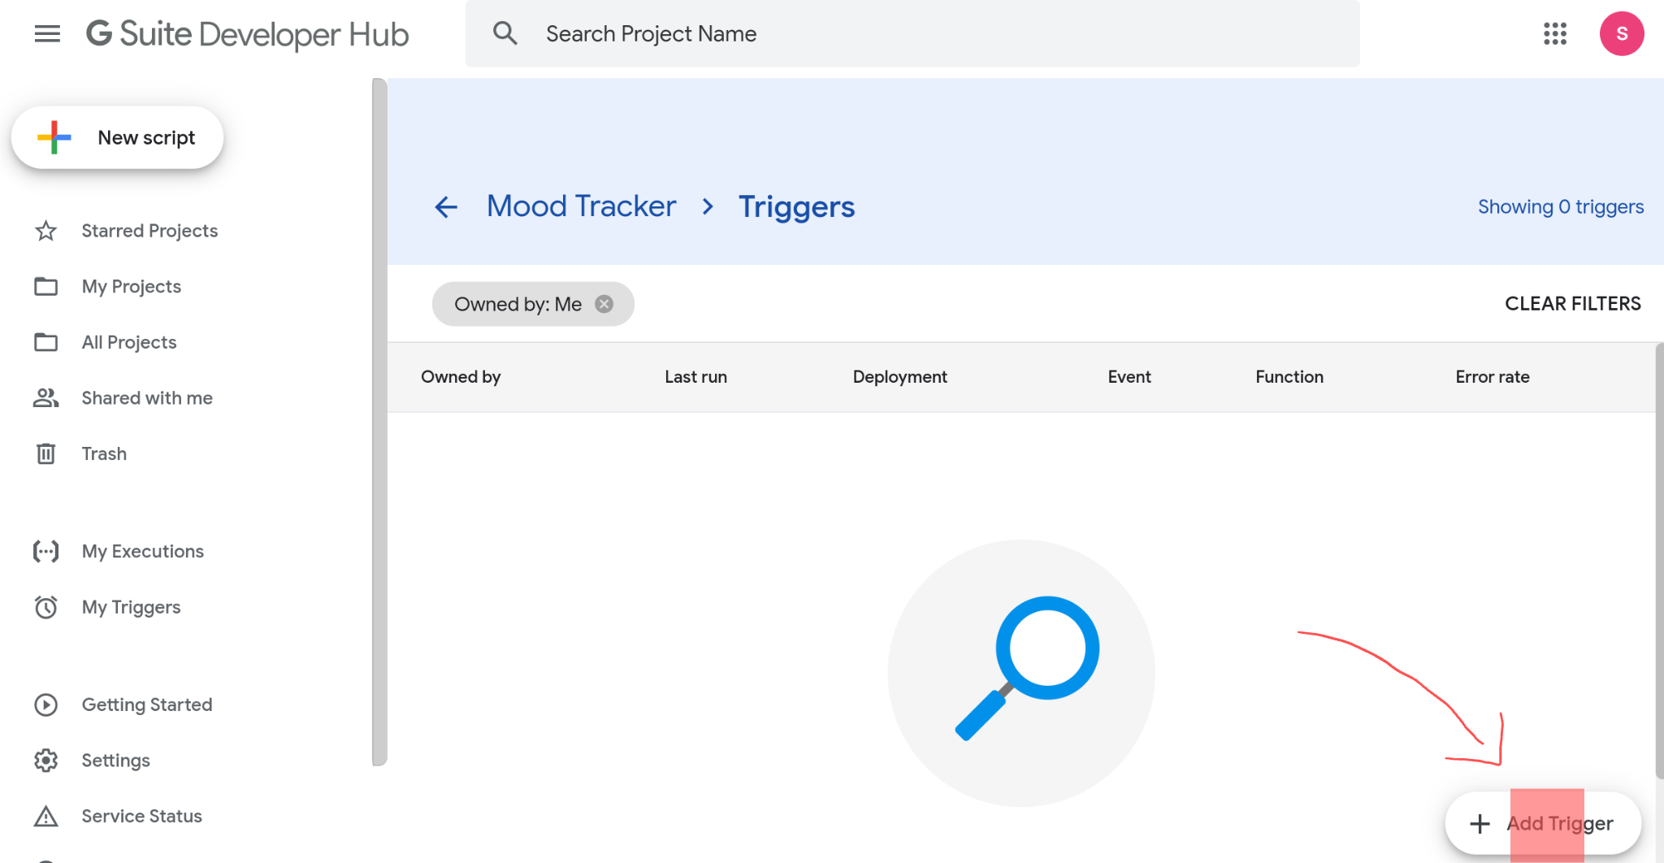
Task: Remove the Owned by: Me filter chip
Action: (604, 304)
